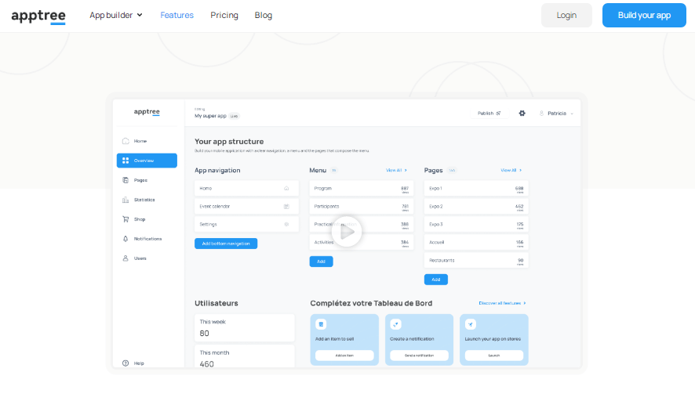Click the Pages count badge
This screenshot has height=397, width=695.
click(x=452, y=171)
